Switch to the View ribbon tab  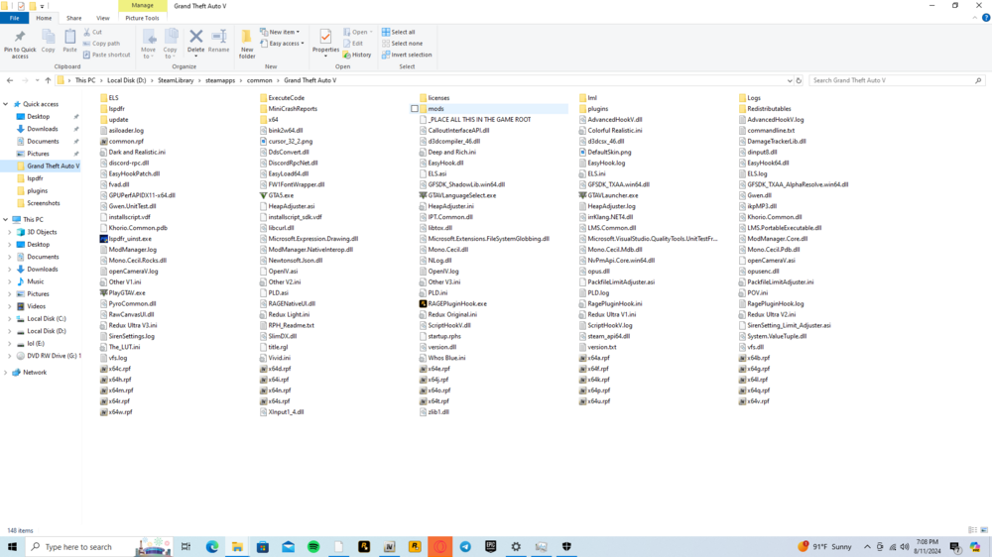102,18
